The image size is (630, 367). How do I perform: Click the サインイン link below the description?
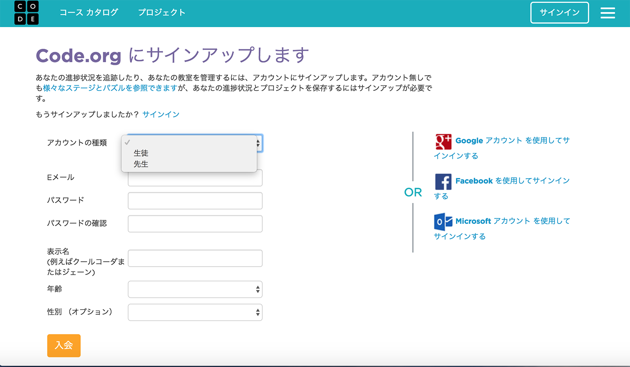tap(161, 114)
